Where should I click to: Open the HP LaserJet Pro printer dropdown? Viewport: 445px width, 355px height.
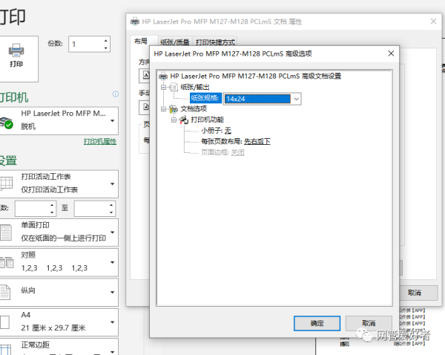click(58, 121)
